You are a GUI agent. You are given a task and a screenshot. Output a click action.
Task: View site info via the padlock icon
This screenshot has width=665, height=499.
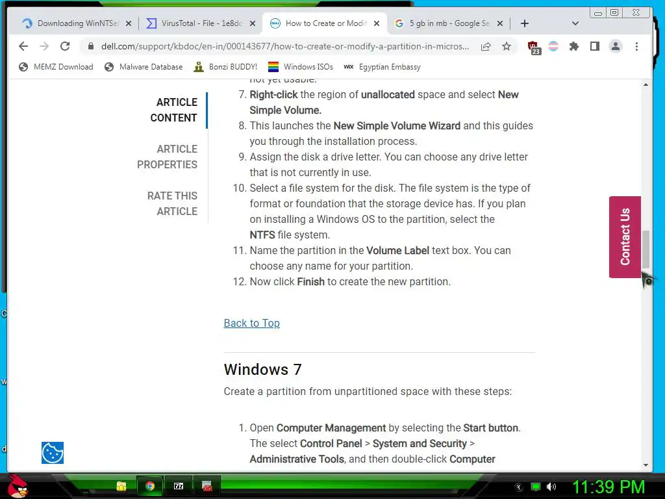click(x=90, y=46)
